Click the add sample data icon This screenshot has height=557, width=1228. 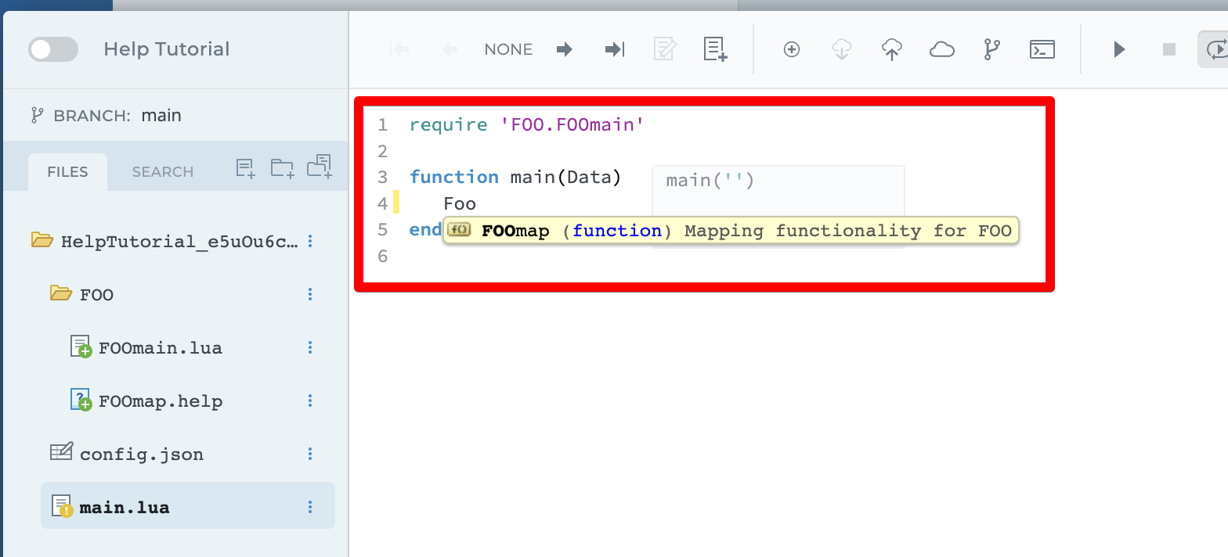pos(715,49)
